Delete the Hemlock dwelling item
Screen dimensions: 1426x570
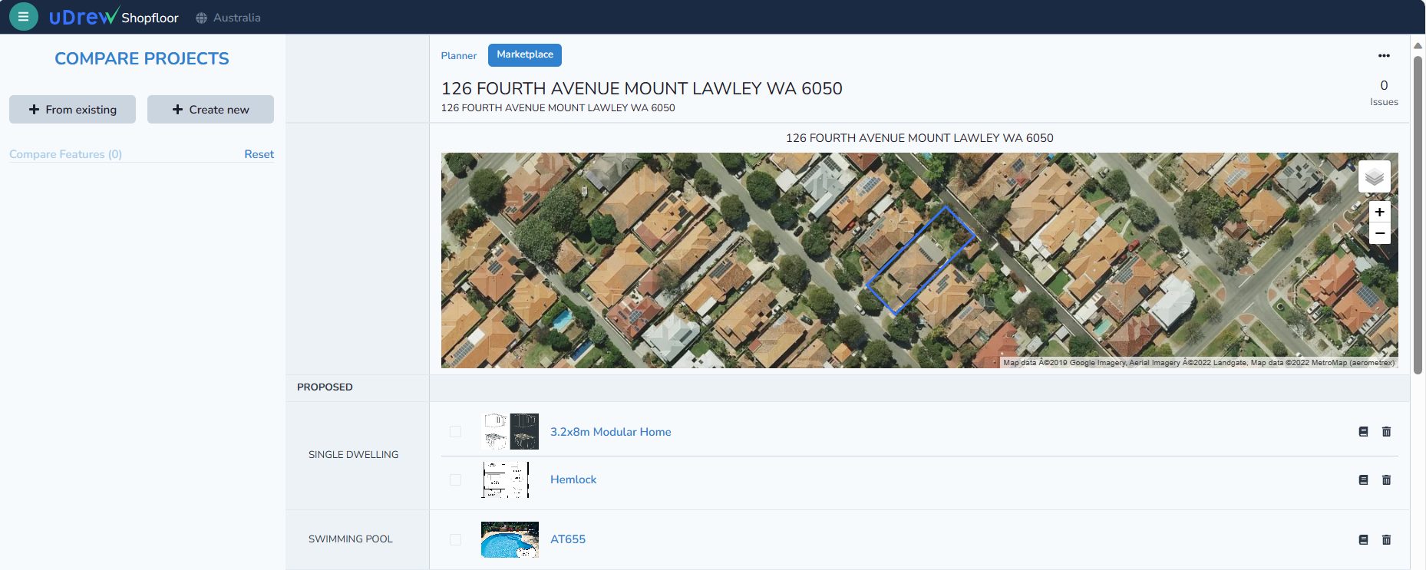tap(1386, 480)
